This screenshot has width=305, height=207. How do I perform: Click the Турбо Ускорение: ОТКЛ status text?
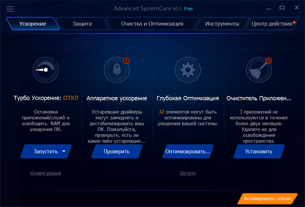[x=46, y=98]
